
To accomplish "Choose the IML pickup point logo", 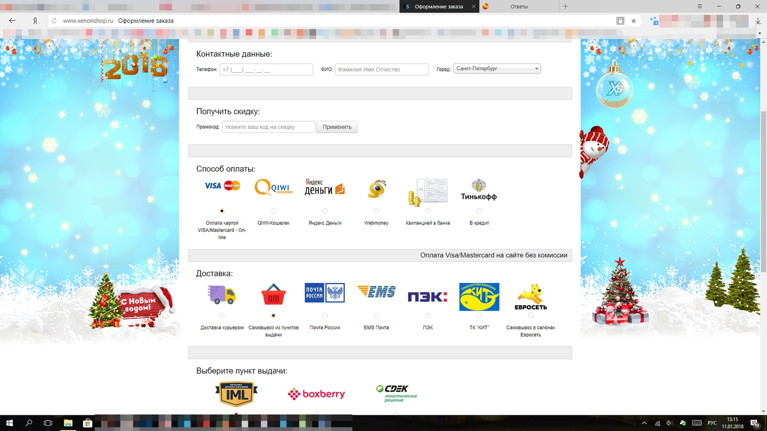I will 236,394.
